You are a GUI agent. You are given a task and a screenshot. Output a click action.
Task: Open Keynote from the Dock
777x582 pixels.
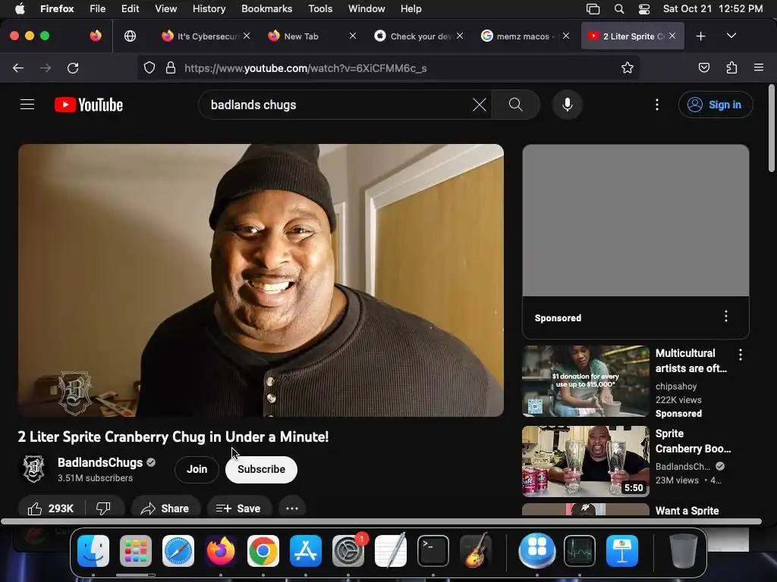pos(622,550)
